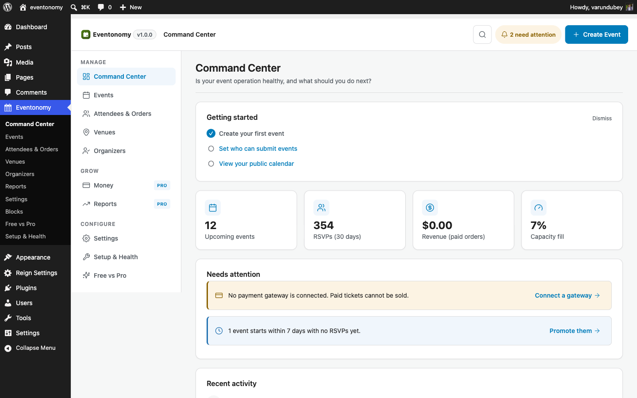Click the radio circle for Set who can submit events
This screenshot has height=398, width=637.
(211, 149)
